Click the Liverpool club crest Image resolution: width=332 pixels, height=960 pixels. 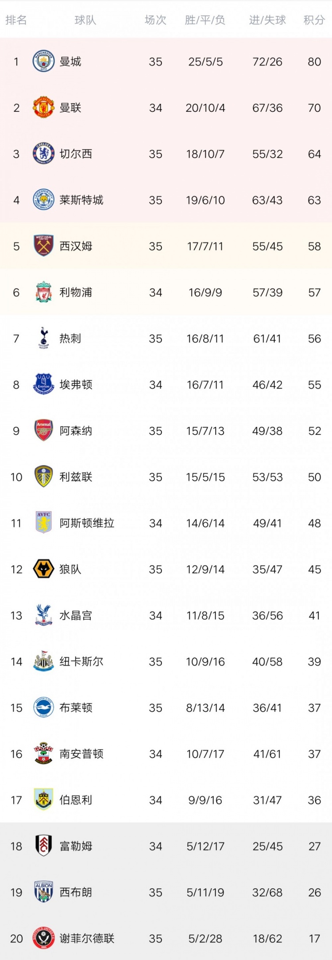[43, 292]
